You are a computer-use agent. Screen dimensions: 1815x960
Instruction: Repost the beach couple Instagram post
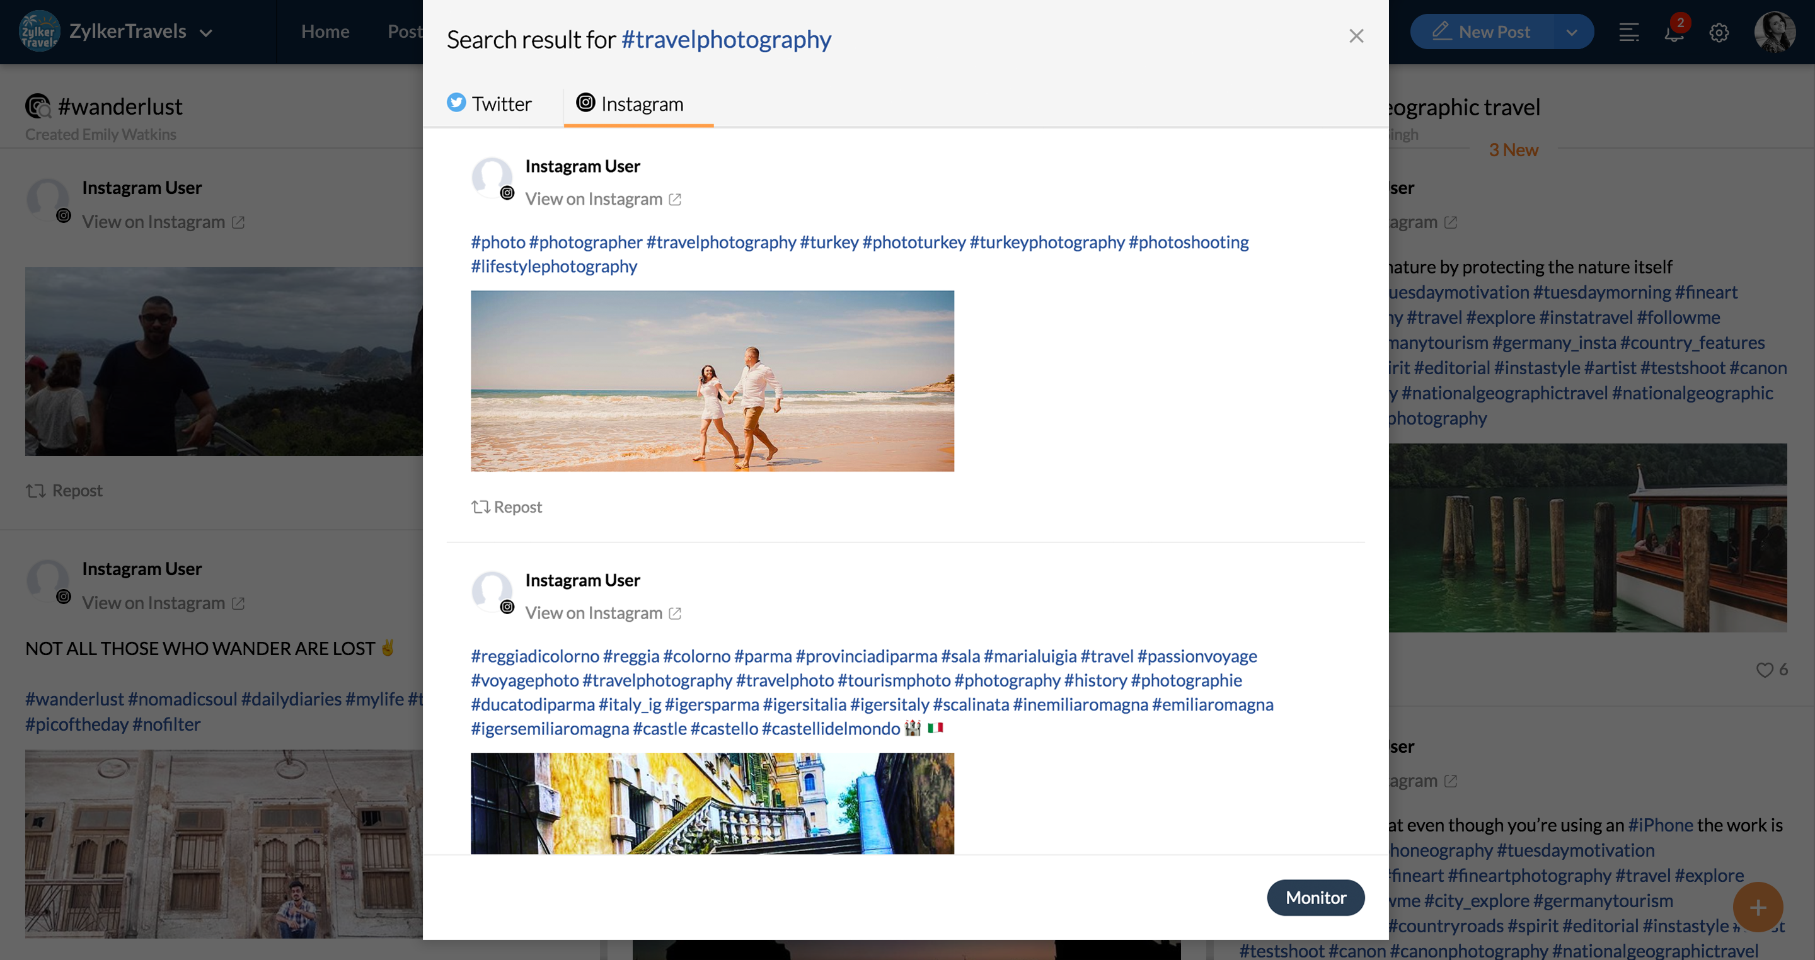pyautogui.click(x=507, y=507)
